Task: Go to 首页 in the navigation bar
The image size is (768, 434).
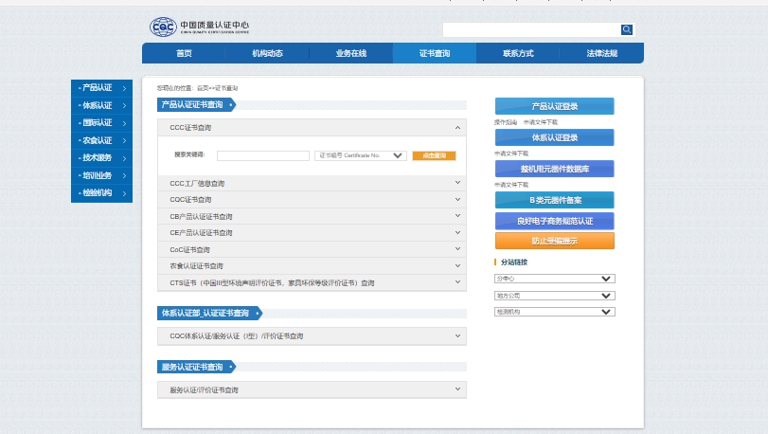Action: tap(184, 53)
